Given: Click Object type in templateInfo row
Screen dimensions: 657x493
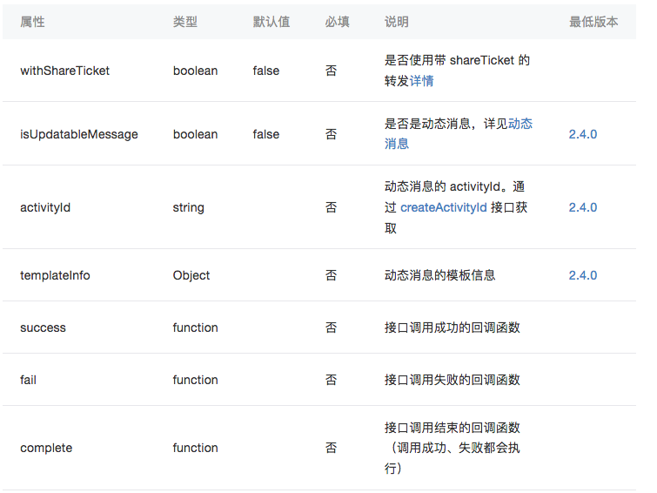Looking at the screenshot, I should (x=191, y=275).
